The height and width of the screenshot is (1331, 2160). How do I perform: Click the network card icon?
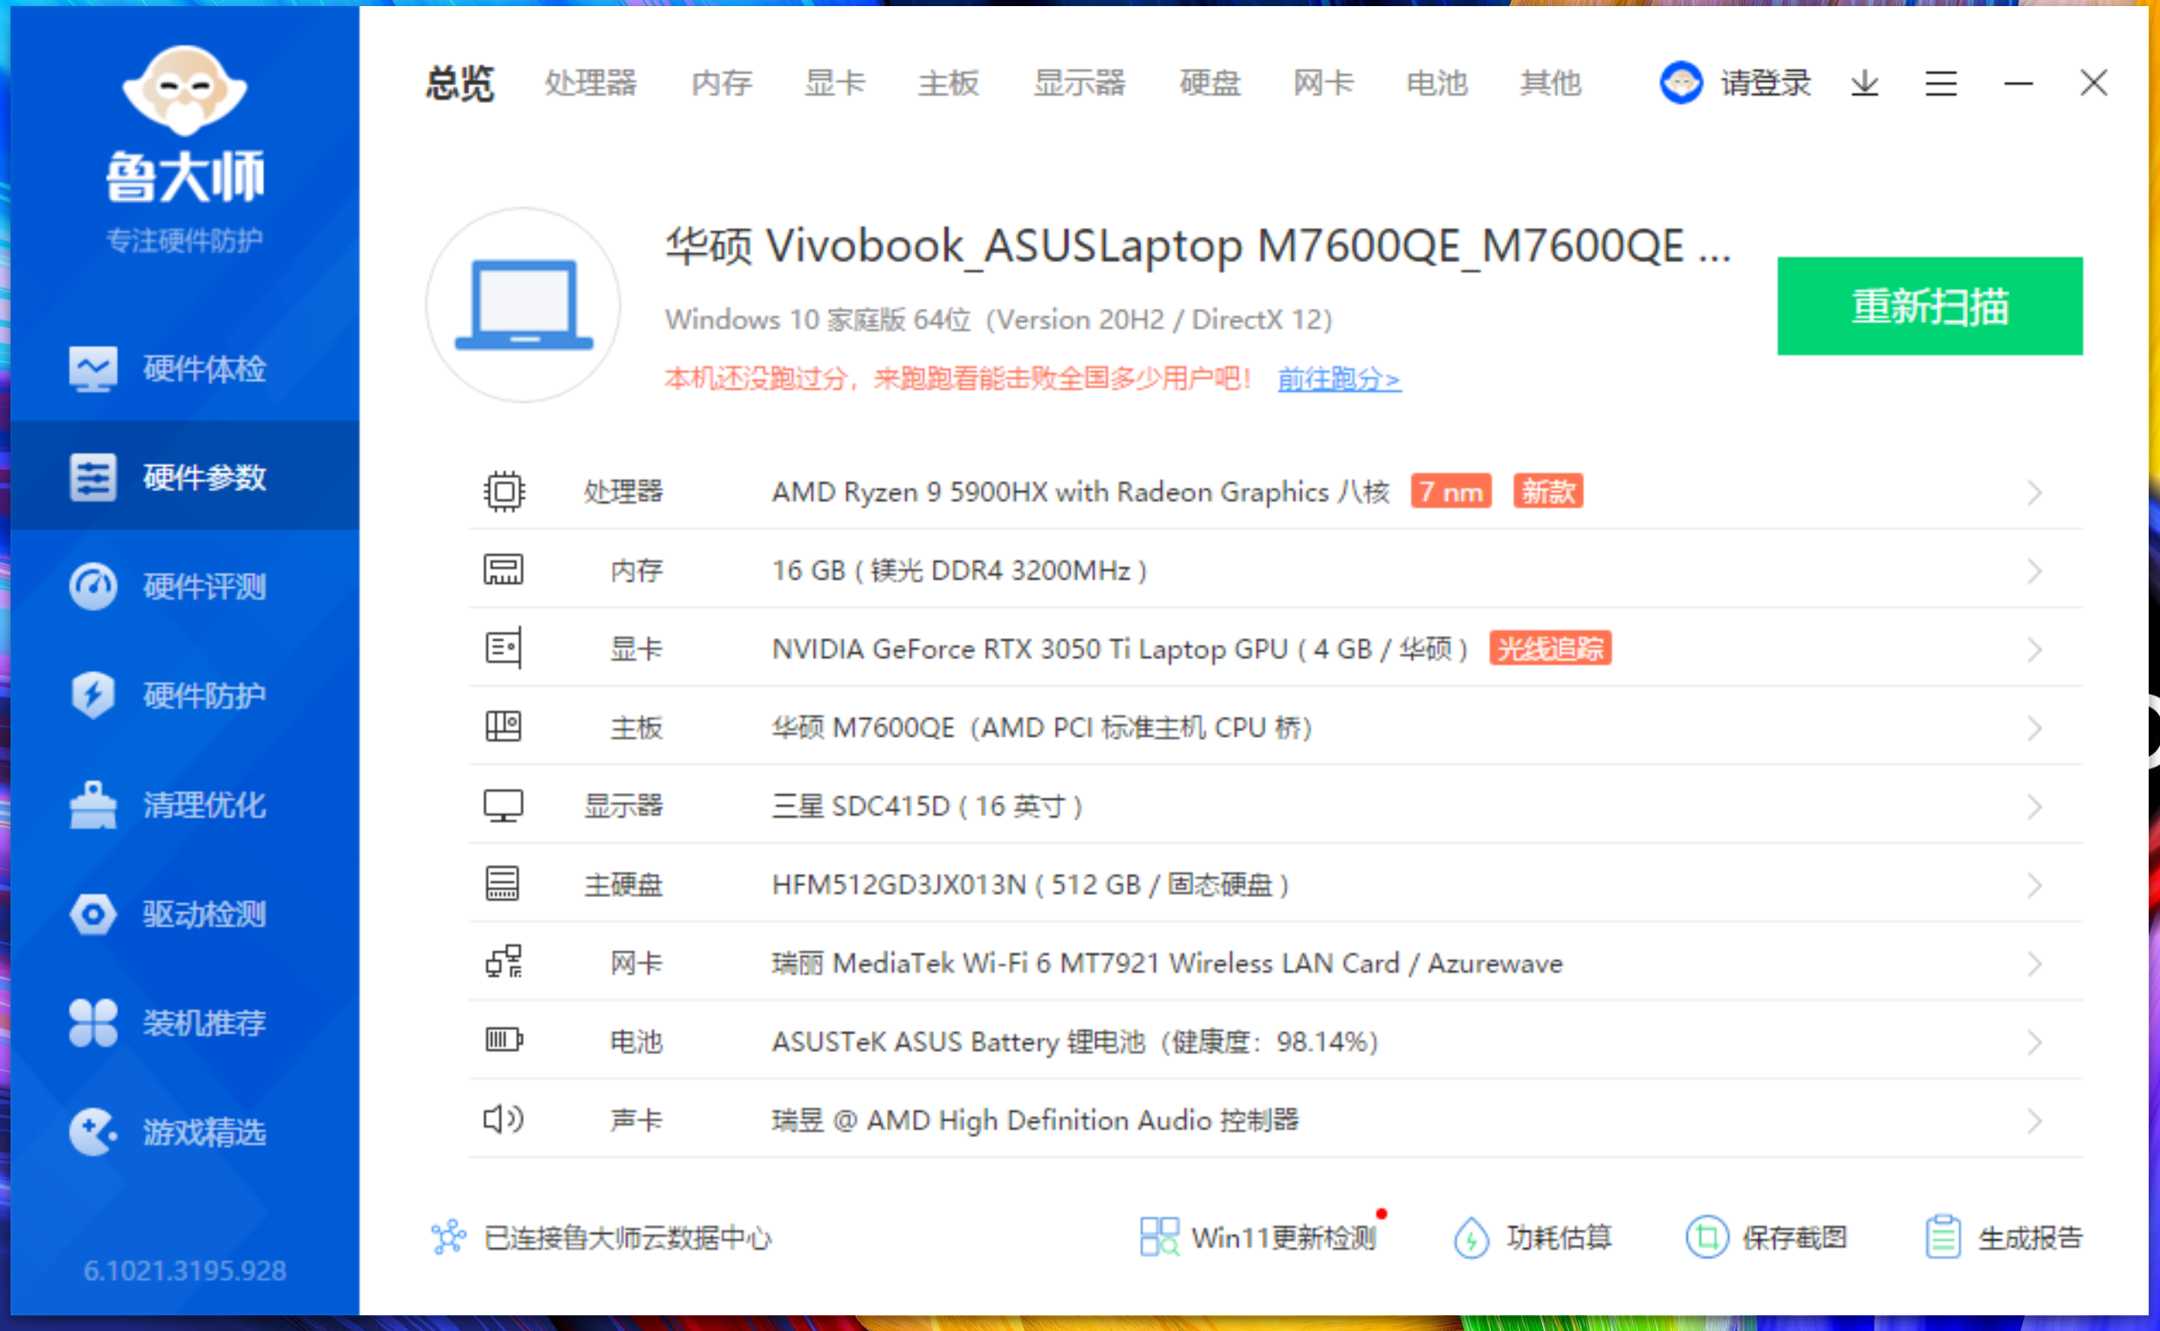[x=504, y=961]
